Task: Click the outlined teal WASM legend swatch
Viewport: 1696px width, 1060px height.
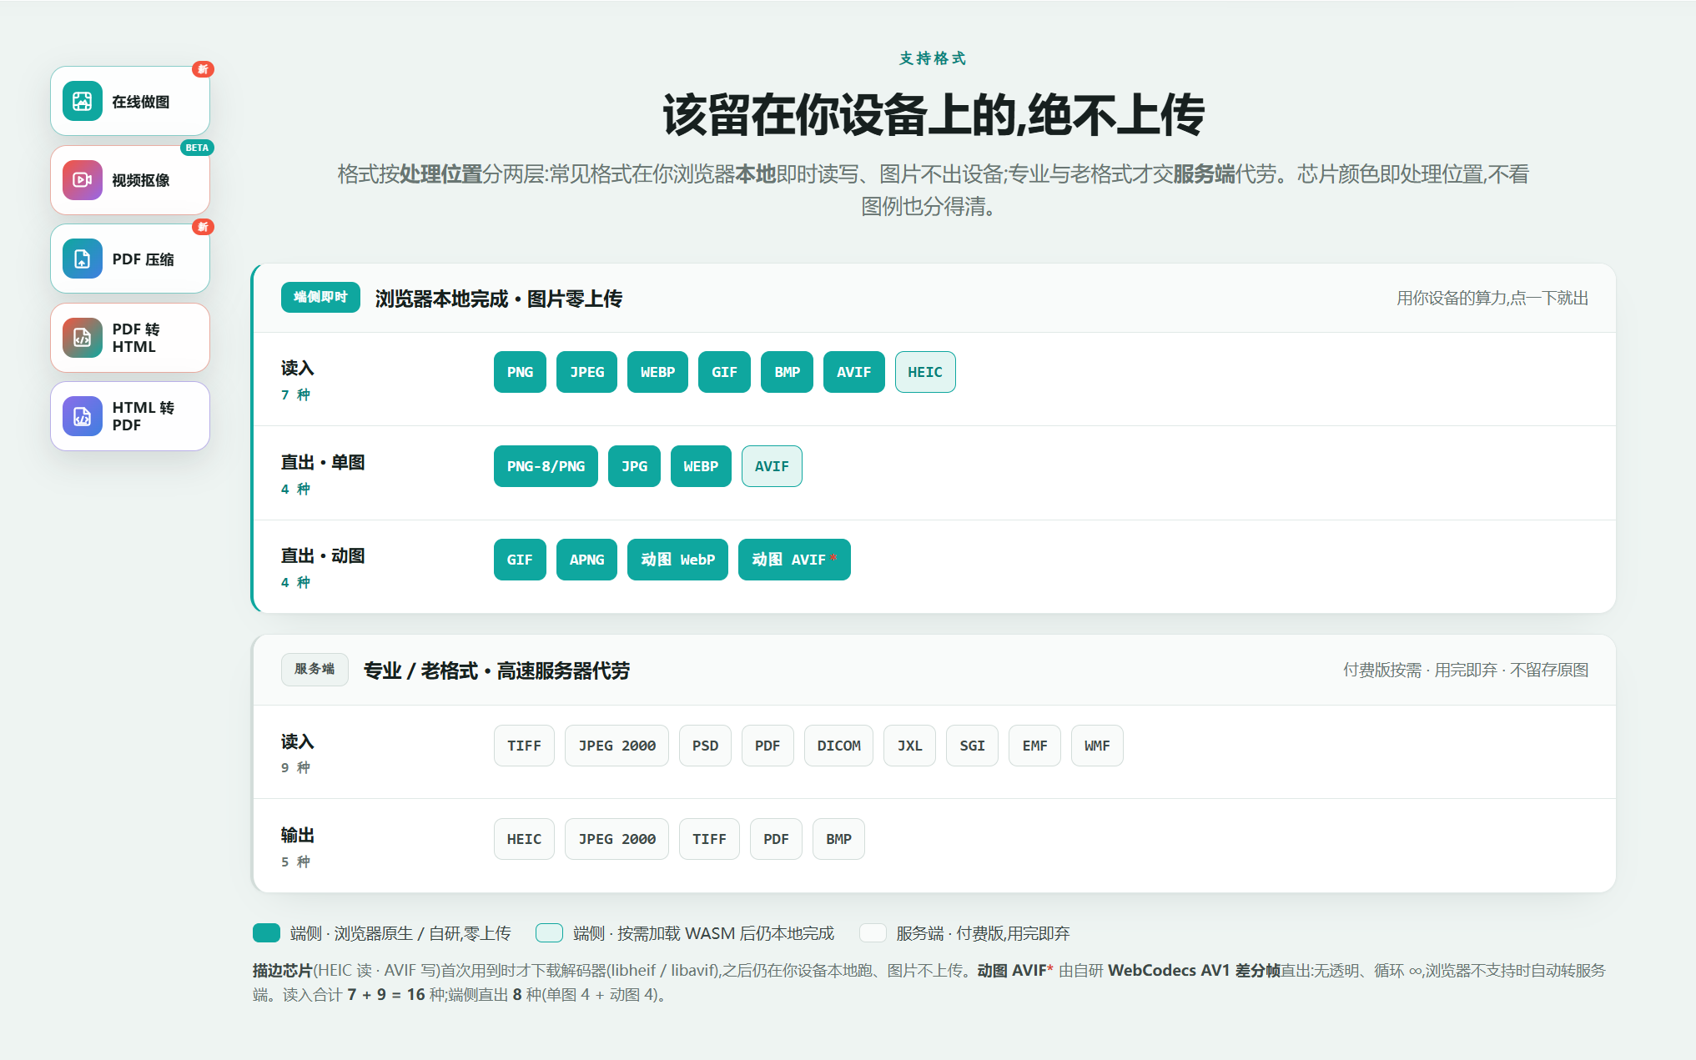Action: coord(549,932)
